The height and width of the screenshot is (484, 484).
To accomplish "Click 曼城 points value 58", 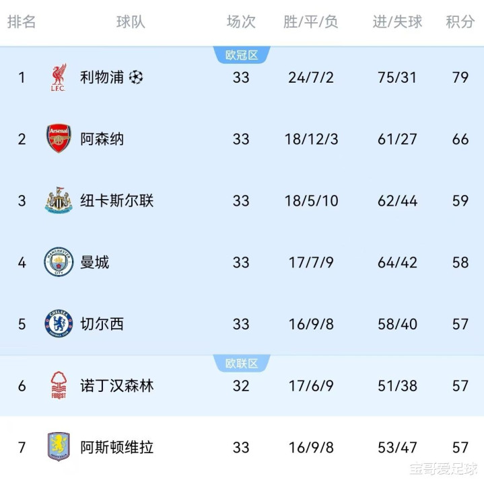I will tap(460, 262).
